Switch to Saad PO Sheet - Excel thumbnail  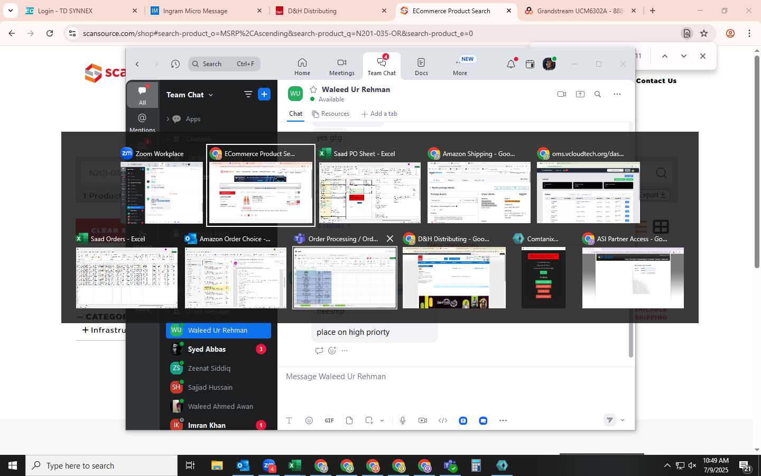point(370,186)
